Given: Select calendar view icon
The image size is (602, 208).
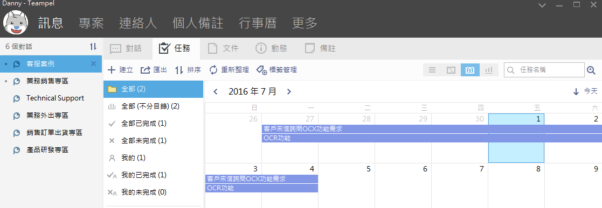Looking at the screenshot, I should tap(470, 70).
